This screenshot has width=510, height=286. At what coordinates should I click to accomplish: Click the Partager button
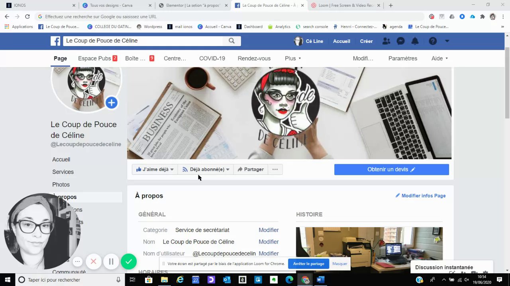(x=251, y=169)
